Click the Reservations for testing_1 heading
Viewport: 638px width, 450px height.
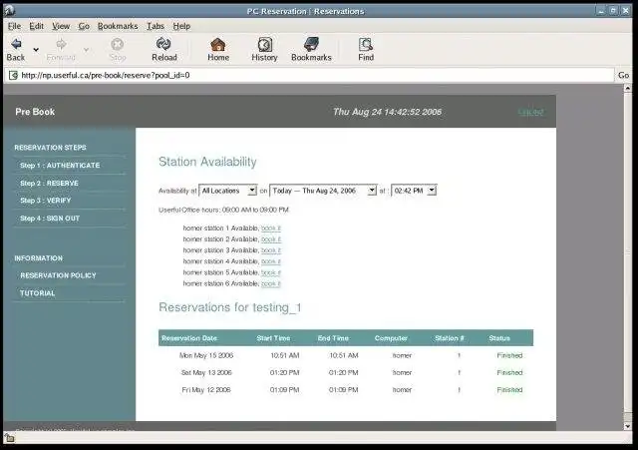click(x=230, y=307)
